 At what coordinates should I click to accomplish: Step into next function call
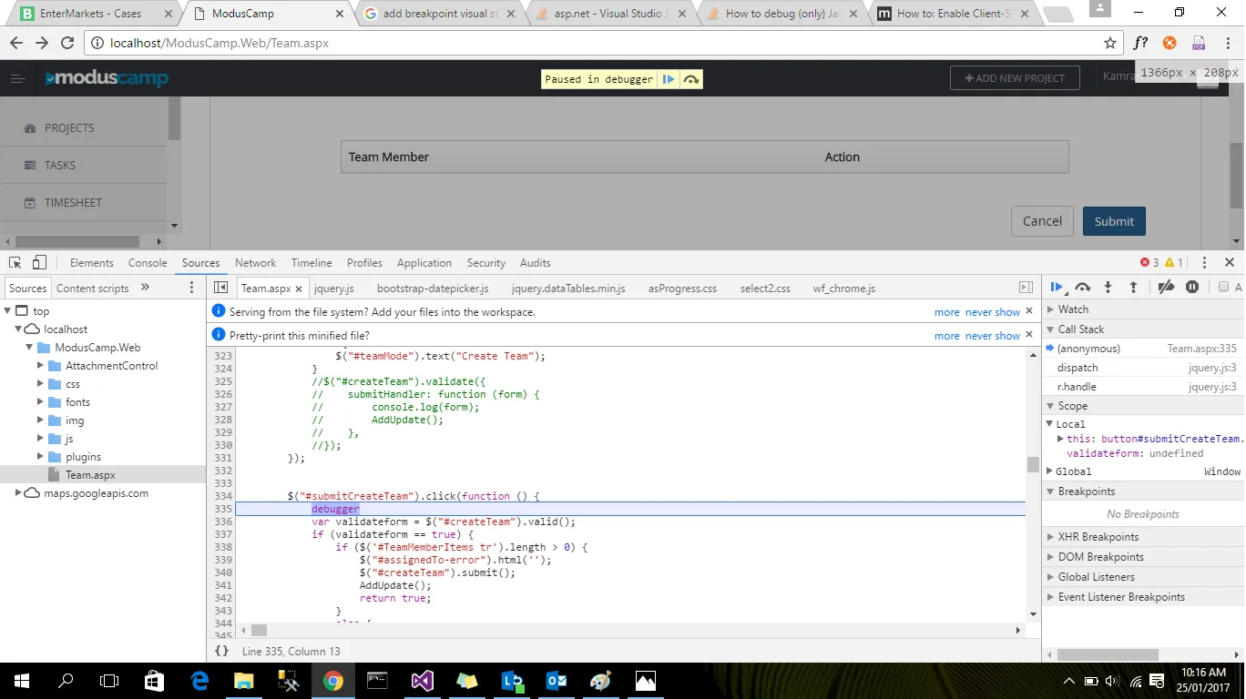pos(1108,288)
